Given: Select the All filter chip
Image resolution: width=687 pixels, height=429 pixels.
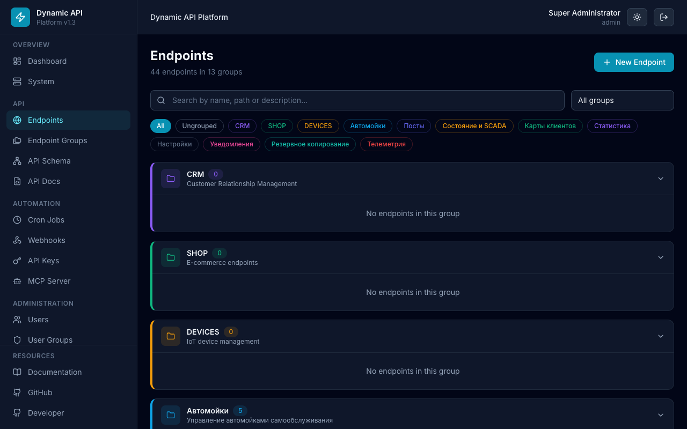Looking at the screenshot, I should (160, 126).
